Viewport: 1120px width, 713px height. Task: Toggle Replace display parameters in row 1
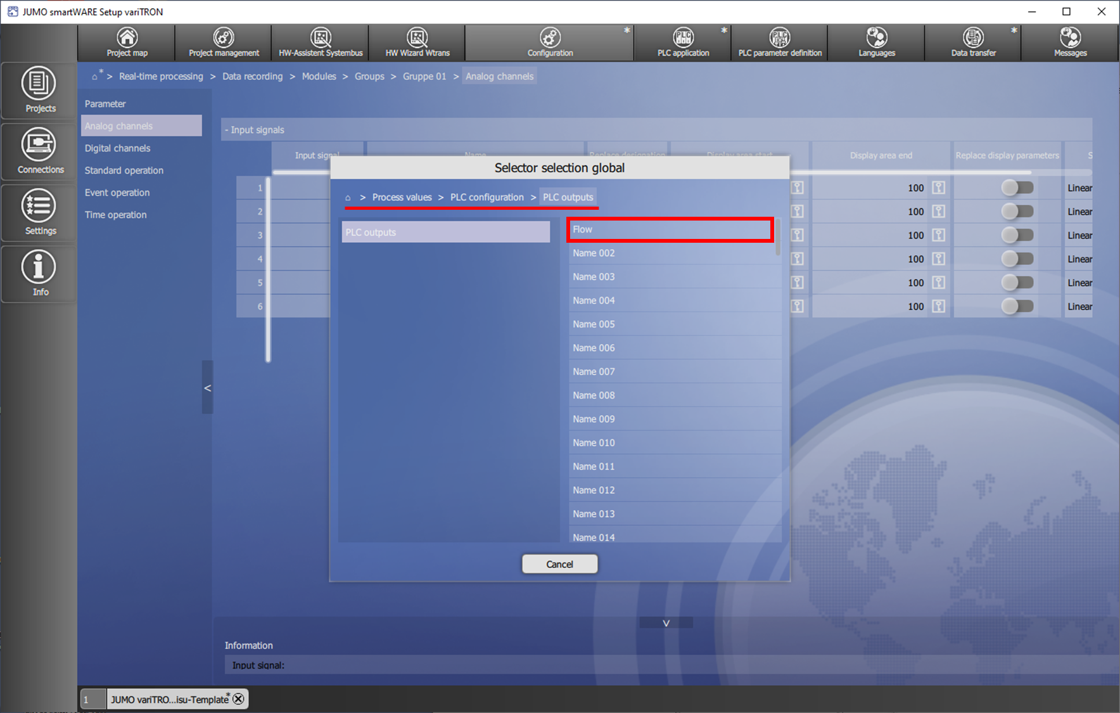pyautogui.click(x=1017, y=188)
